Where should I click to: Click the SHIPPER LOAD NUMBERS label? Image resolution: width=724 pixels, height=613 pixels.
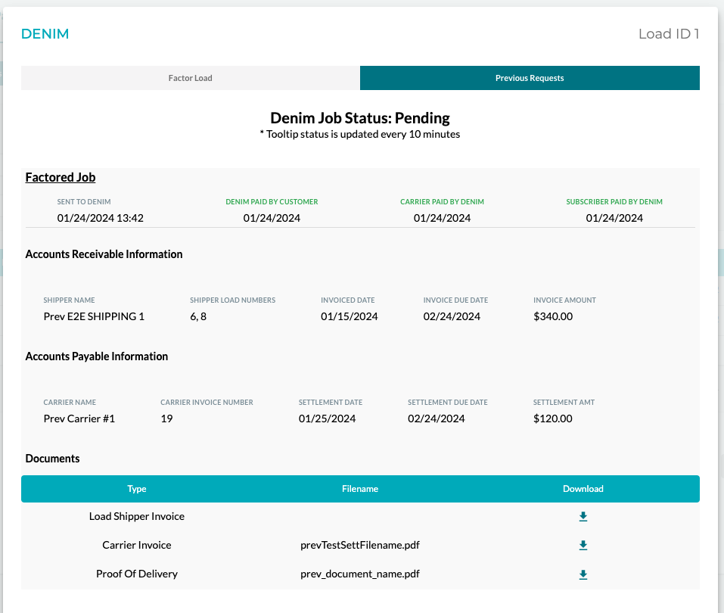click(232, 300)
